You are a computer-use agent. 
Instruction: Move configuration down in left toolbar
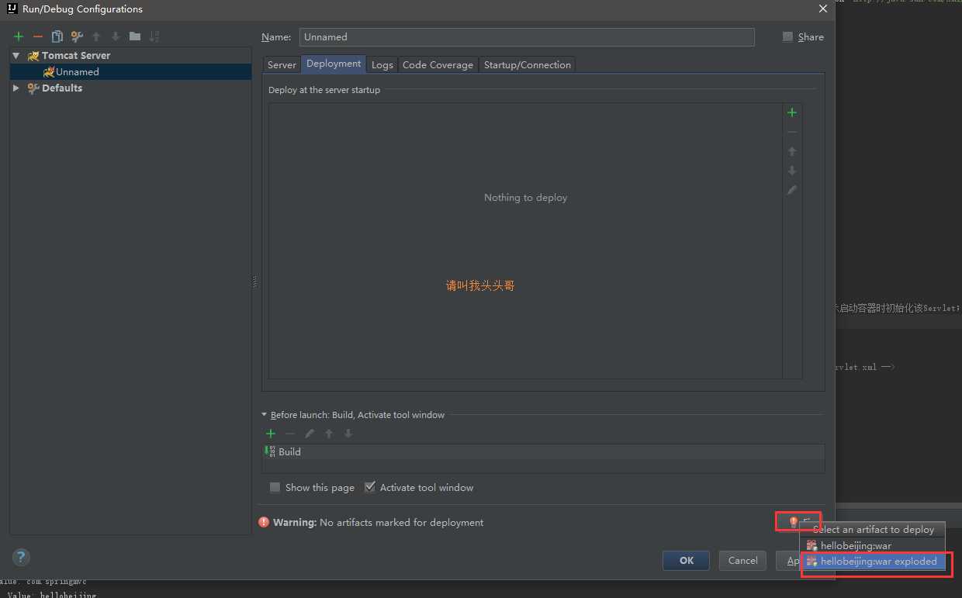pyautogui.click(x=116, y=36)
